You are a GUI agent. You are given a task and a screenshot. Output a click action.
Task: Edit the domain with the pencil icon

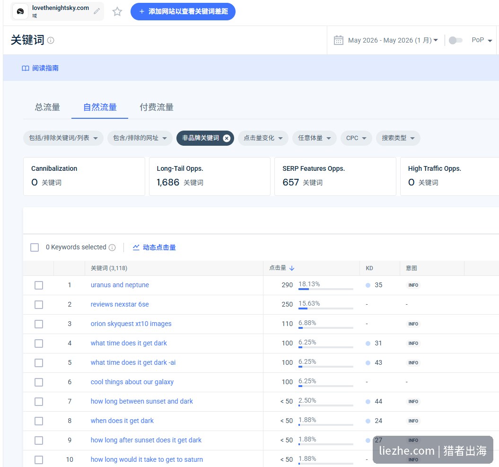pyautogui.click(x=97, y=11)
